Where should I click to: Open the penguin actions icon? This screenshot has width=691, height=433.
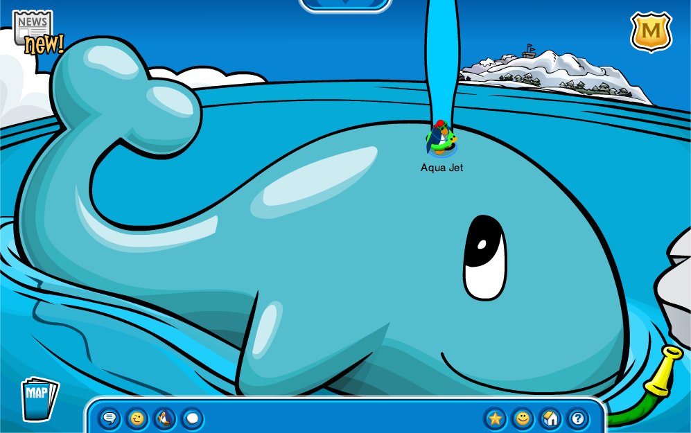[164, 418]
